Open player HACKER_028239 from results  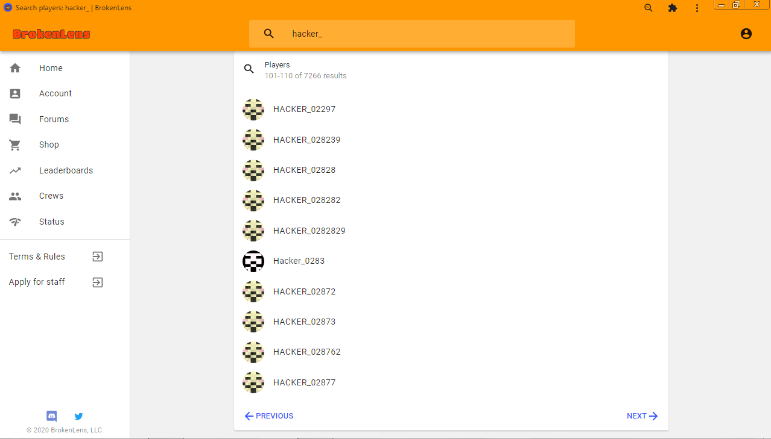[x=451, y=140]
